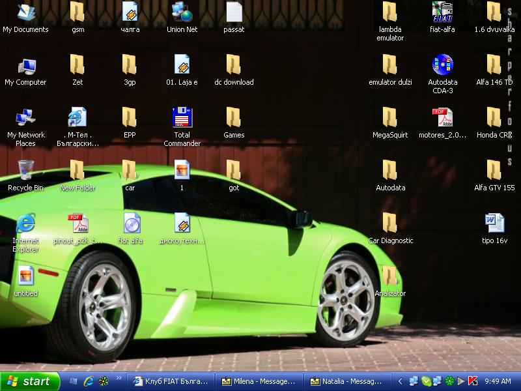521x391 pixels.
Task: Select the Internet Explorer desktop icon
Action: click(26, 224)
